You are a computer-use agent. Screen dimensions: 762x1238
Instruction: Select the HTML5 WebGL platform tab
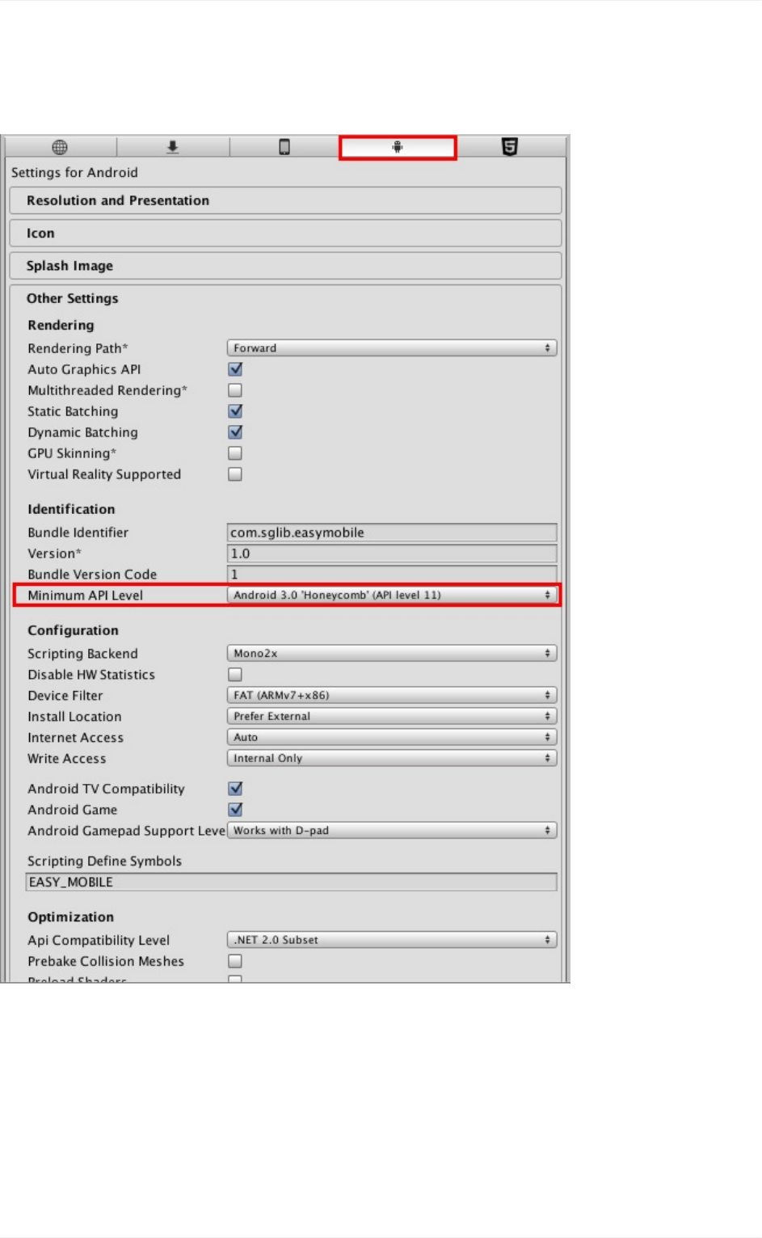[509, 147]
